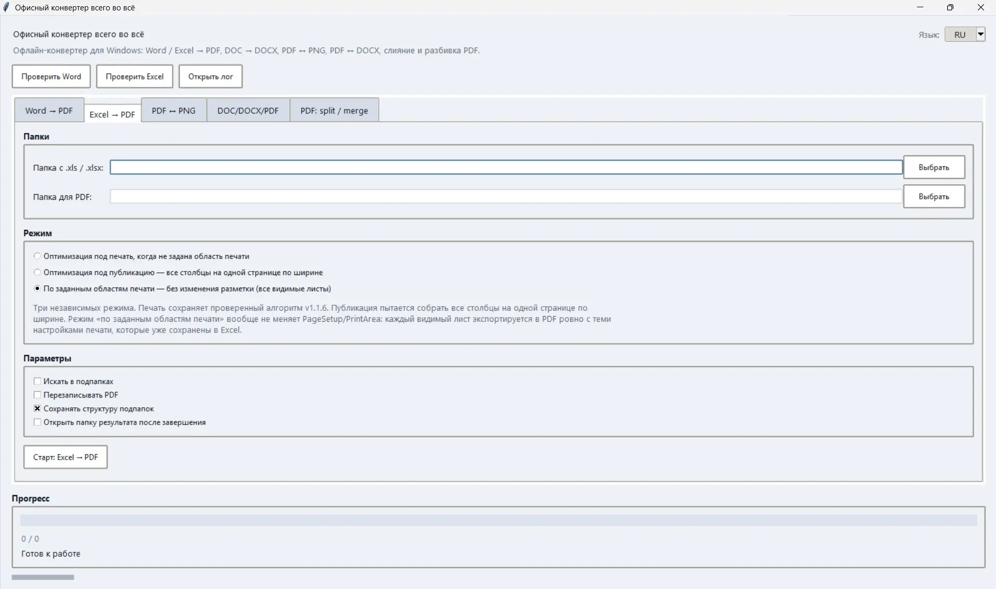Focus the 'Папка с .xls / .xlsx' input field

(506, 167)
